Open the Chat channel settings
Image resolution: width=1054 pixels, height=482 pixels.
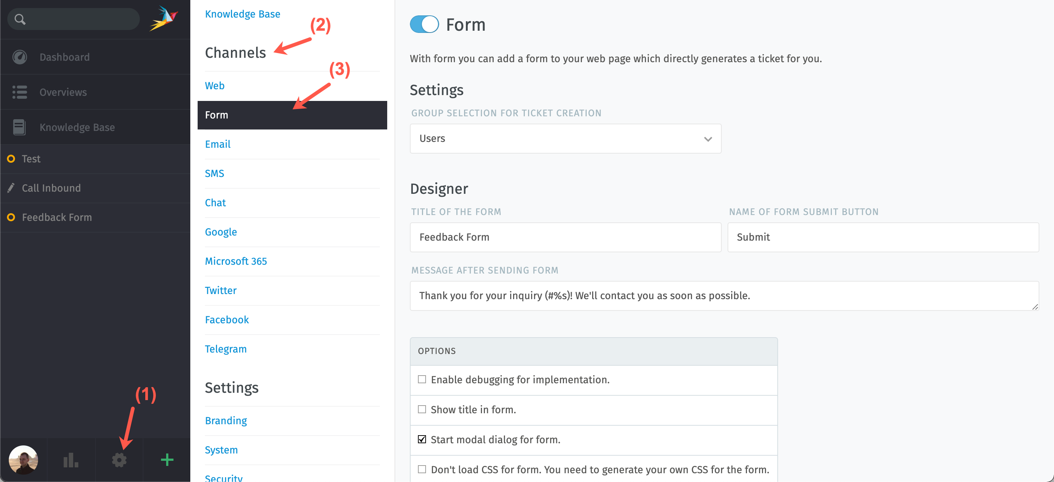click(215, 202)
